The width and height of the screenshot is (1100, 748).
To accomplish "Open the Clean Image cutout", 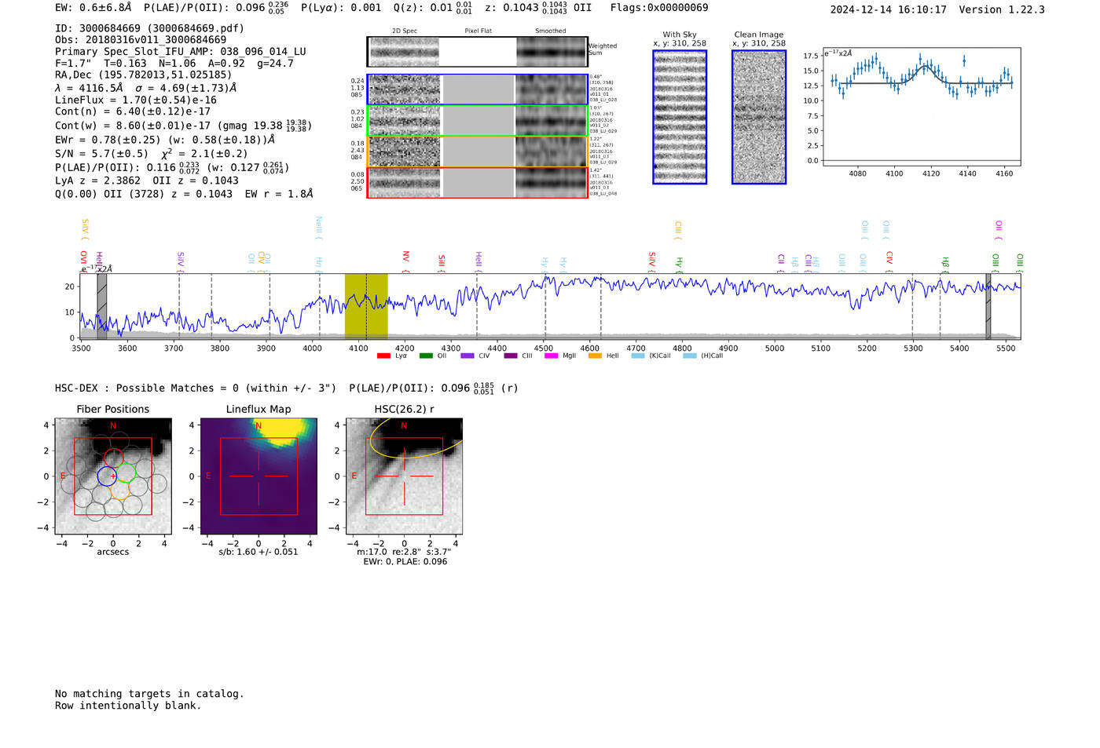I will (x=759, y=117).
